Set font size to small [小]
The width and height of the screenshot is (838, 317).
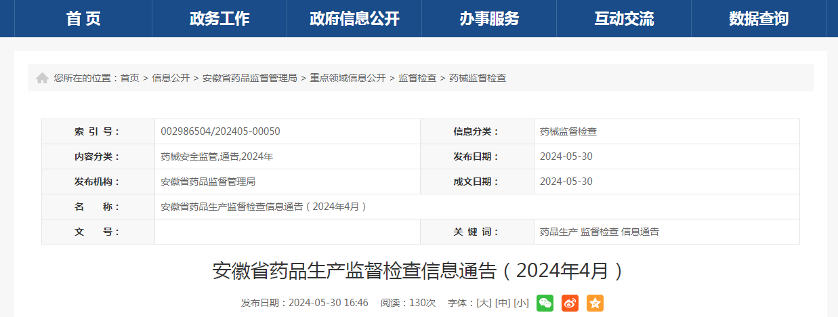[x=521, y=303]
